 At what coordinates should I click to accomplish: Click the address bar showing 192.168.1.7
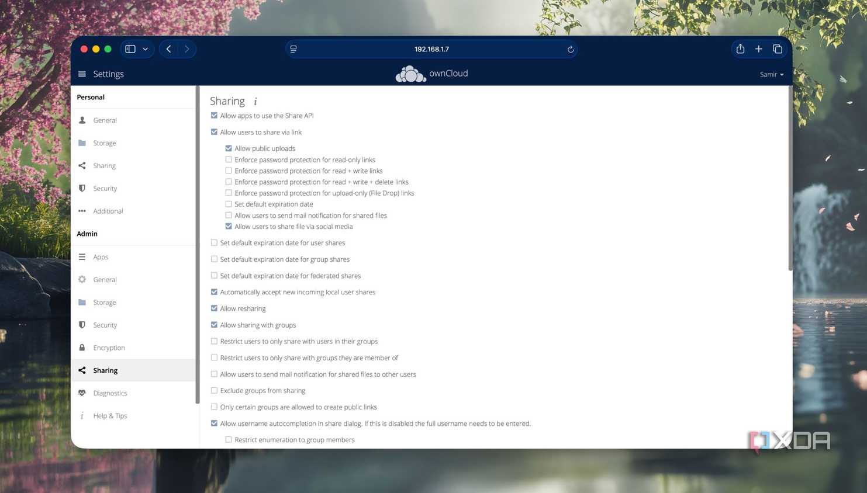pyautogui.click(x=431, y=49)
